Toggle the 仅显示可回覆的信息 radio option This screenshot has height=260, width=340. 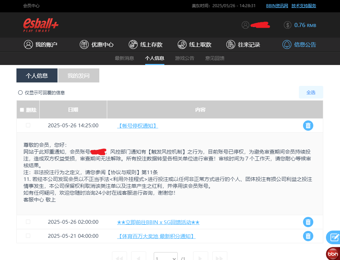tap(20, 93)
